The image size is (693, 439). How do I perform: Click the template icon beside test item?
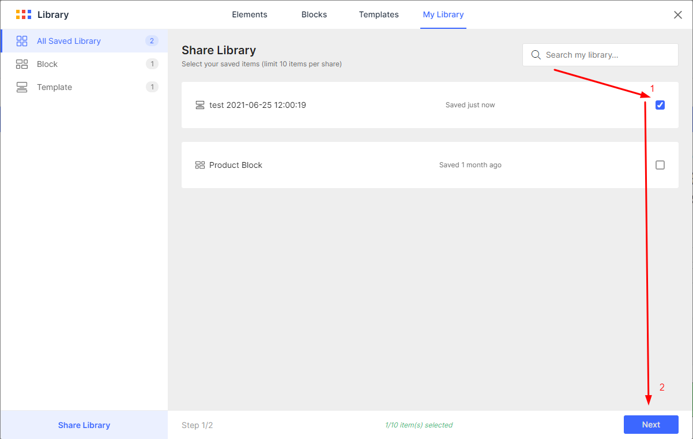pos(200,105)
